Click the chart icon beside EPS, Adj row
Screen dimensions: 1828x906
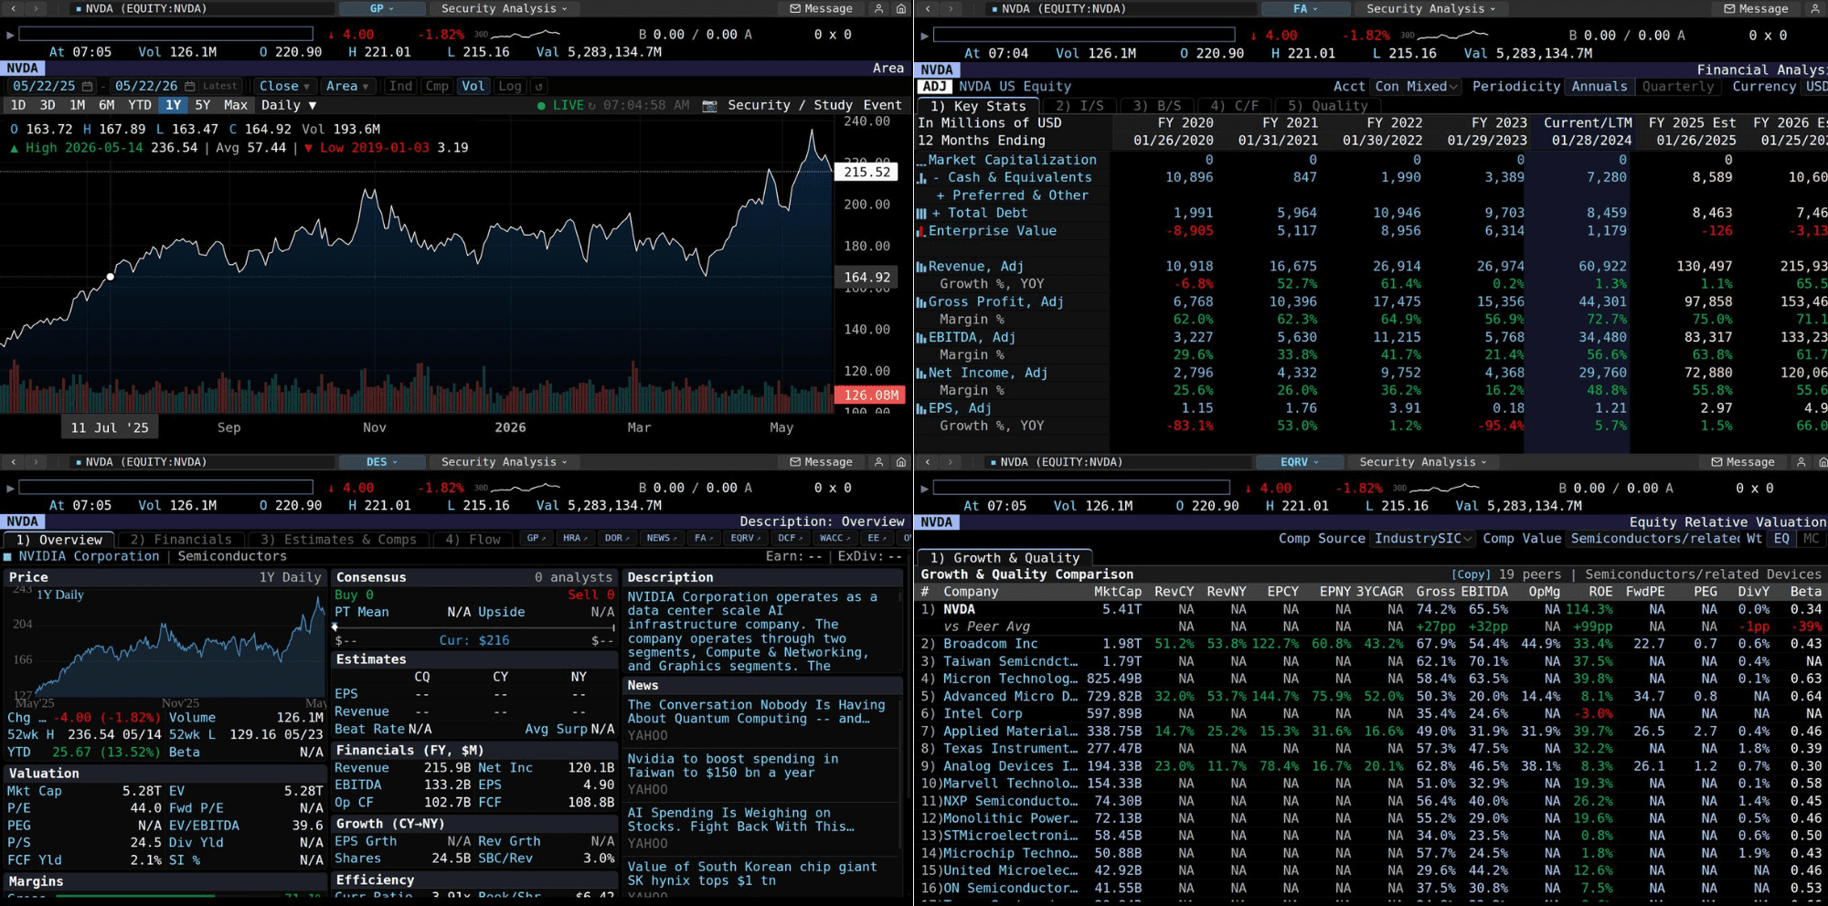point(921,409)
